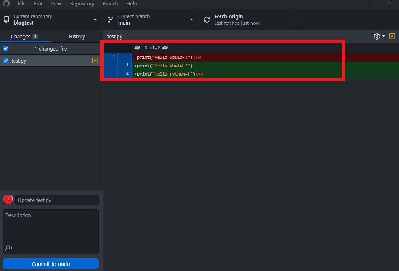
Task: Toggle the select-all changed files checkbox
Action: pyautogui.click(x=5, y=48)
